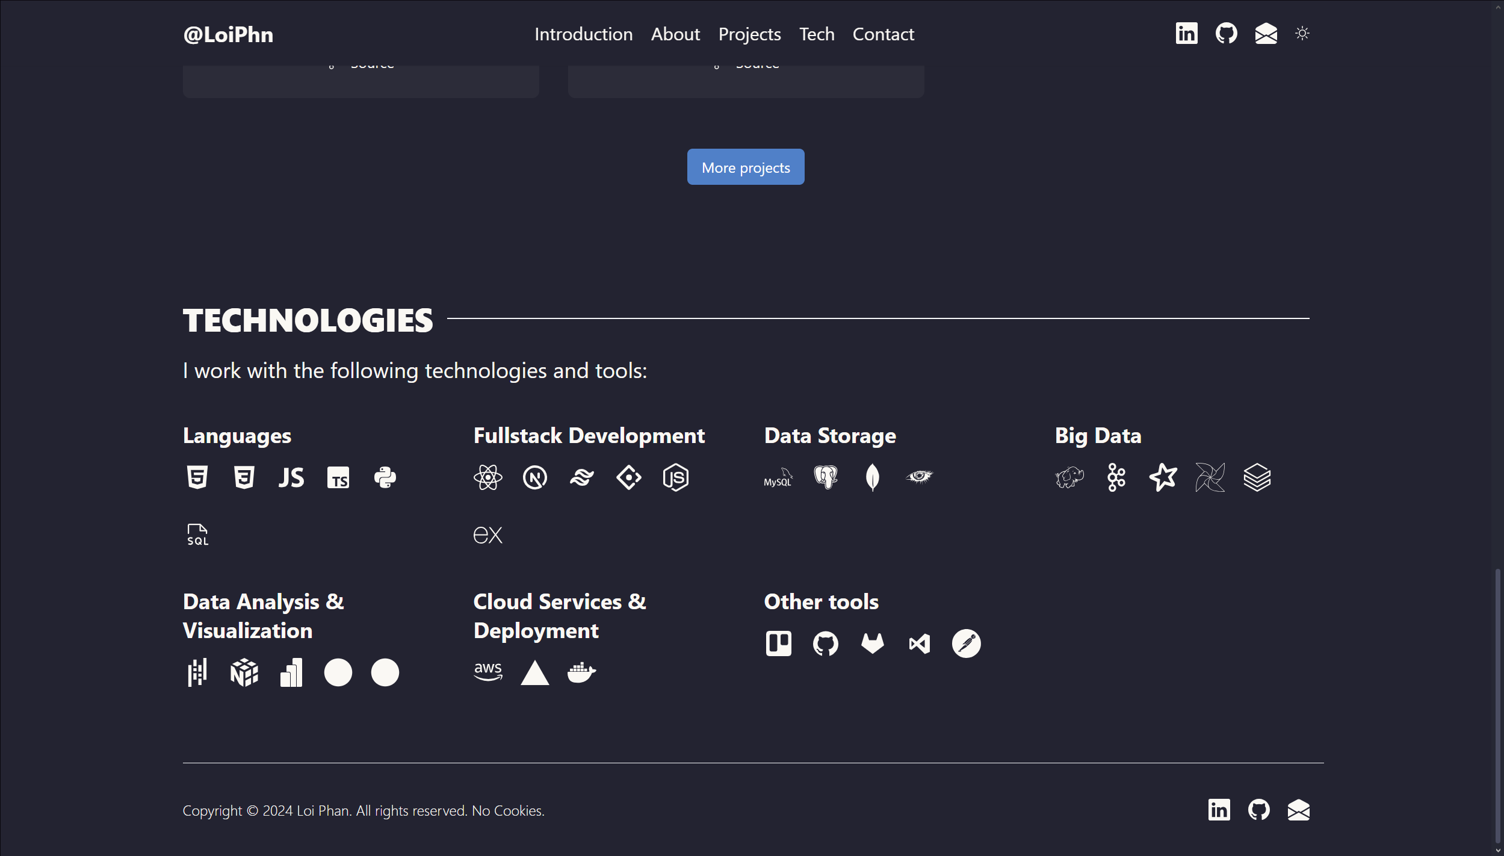1504x856 pixels.
Task: Click the AWS icon under Cloud Services
Action: pyautogui.click(x=487, y=672)
